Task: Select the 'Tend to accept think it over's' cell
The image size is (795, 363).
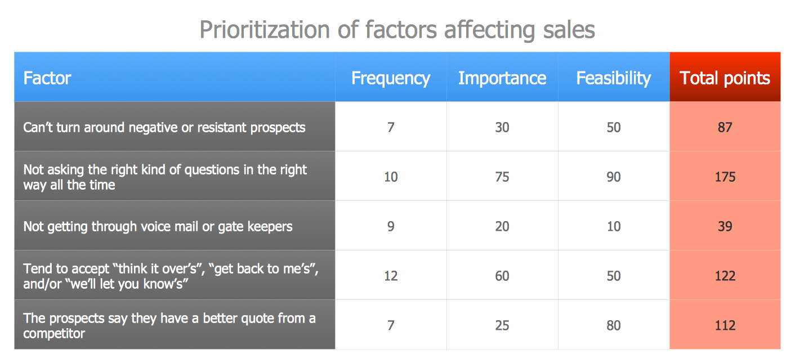Action: click(171, 276)
